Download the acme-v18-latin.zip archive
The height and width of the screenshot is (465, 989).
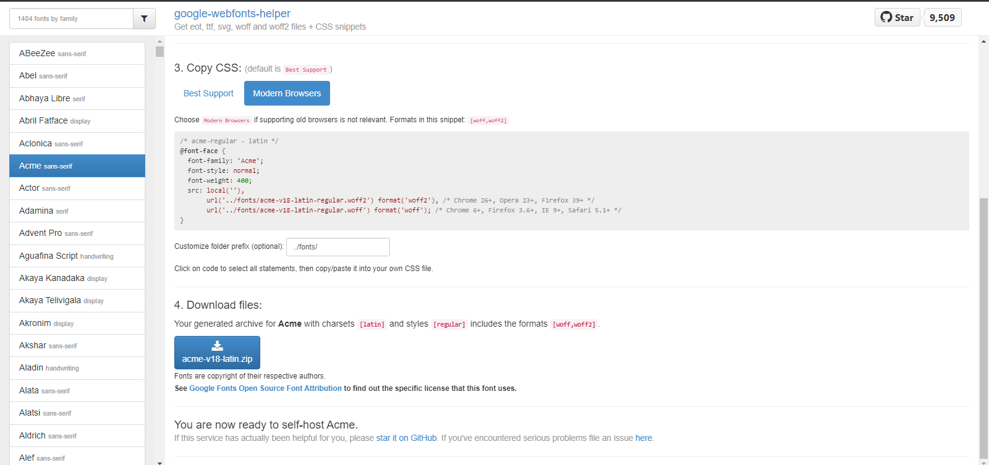pyautogui.click(x=217, y=353)
